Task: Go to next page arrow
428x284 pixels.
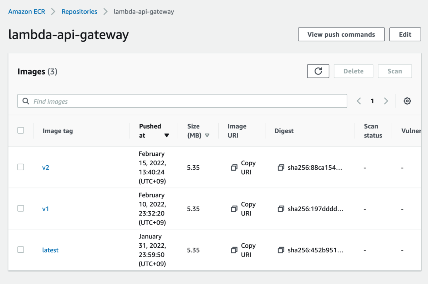Action: (386, 101)
